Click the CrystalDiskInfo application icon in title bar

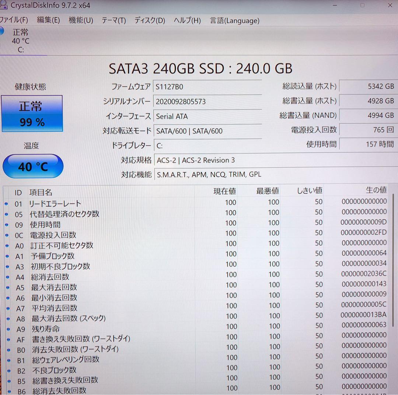pos(5,5)
